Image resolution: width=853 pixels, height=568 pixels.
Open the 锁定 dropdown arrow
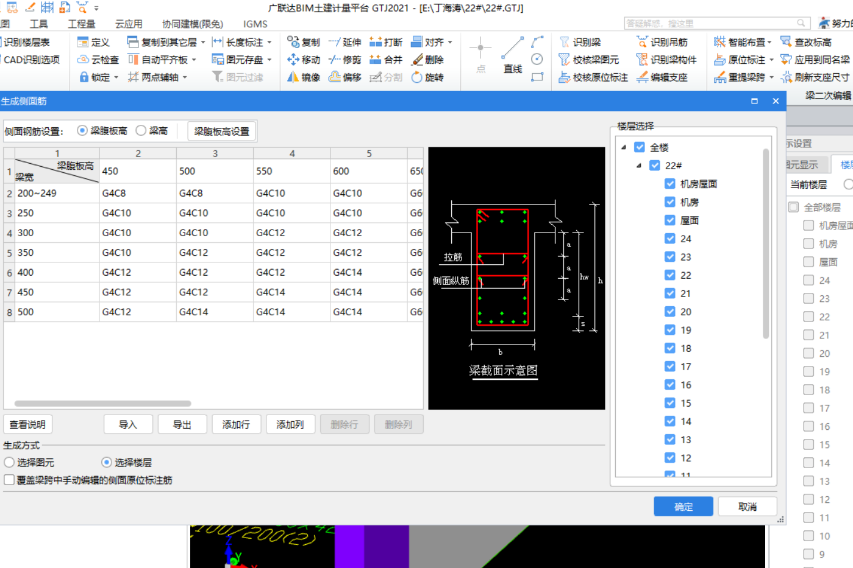[116, 77]
